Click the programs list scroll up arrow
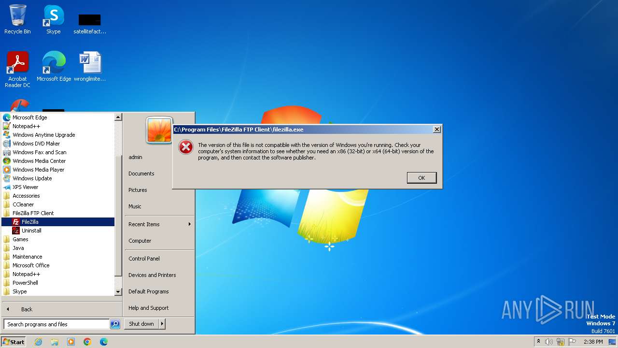The width and height of the screenshot is (618, 348). [x=118, y=117]
